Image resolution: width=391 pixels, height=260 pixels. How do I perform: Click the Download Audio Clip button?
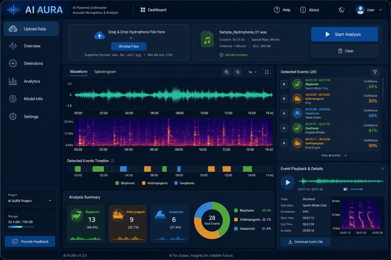(x=305, y=242)
